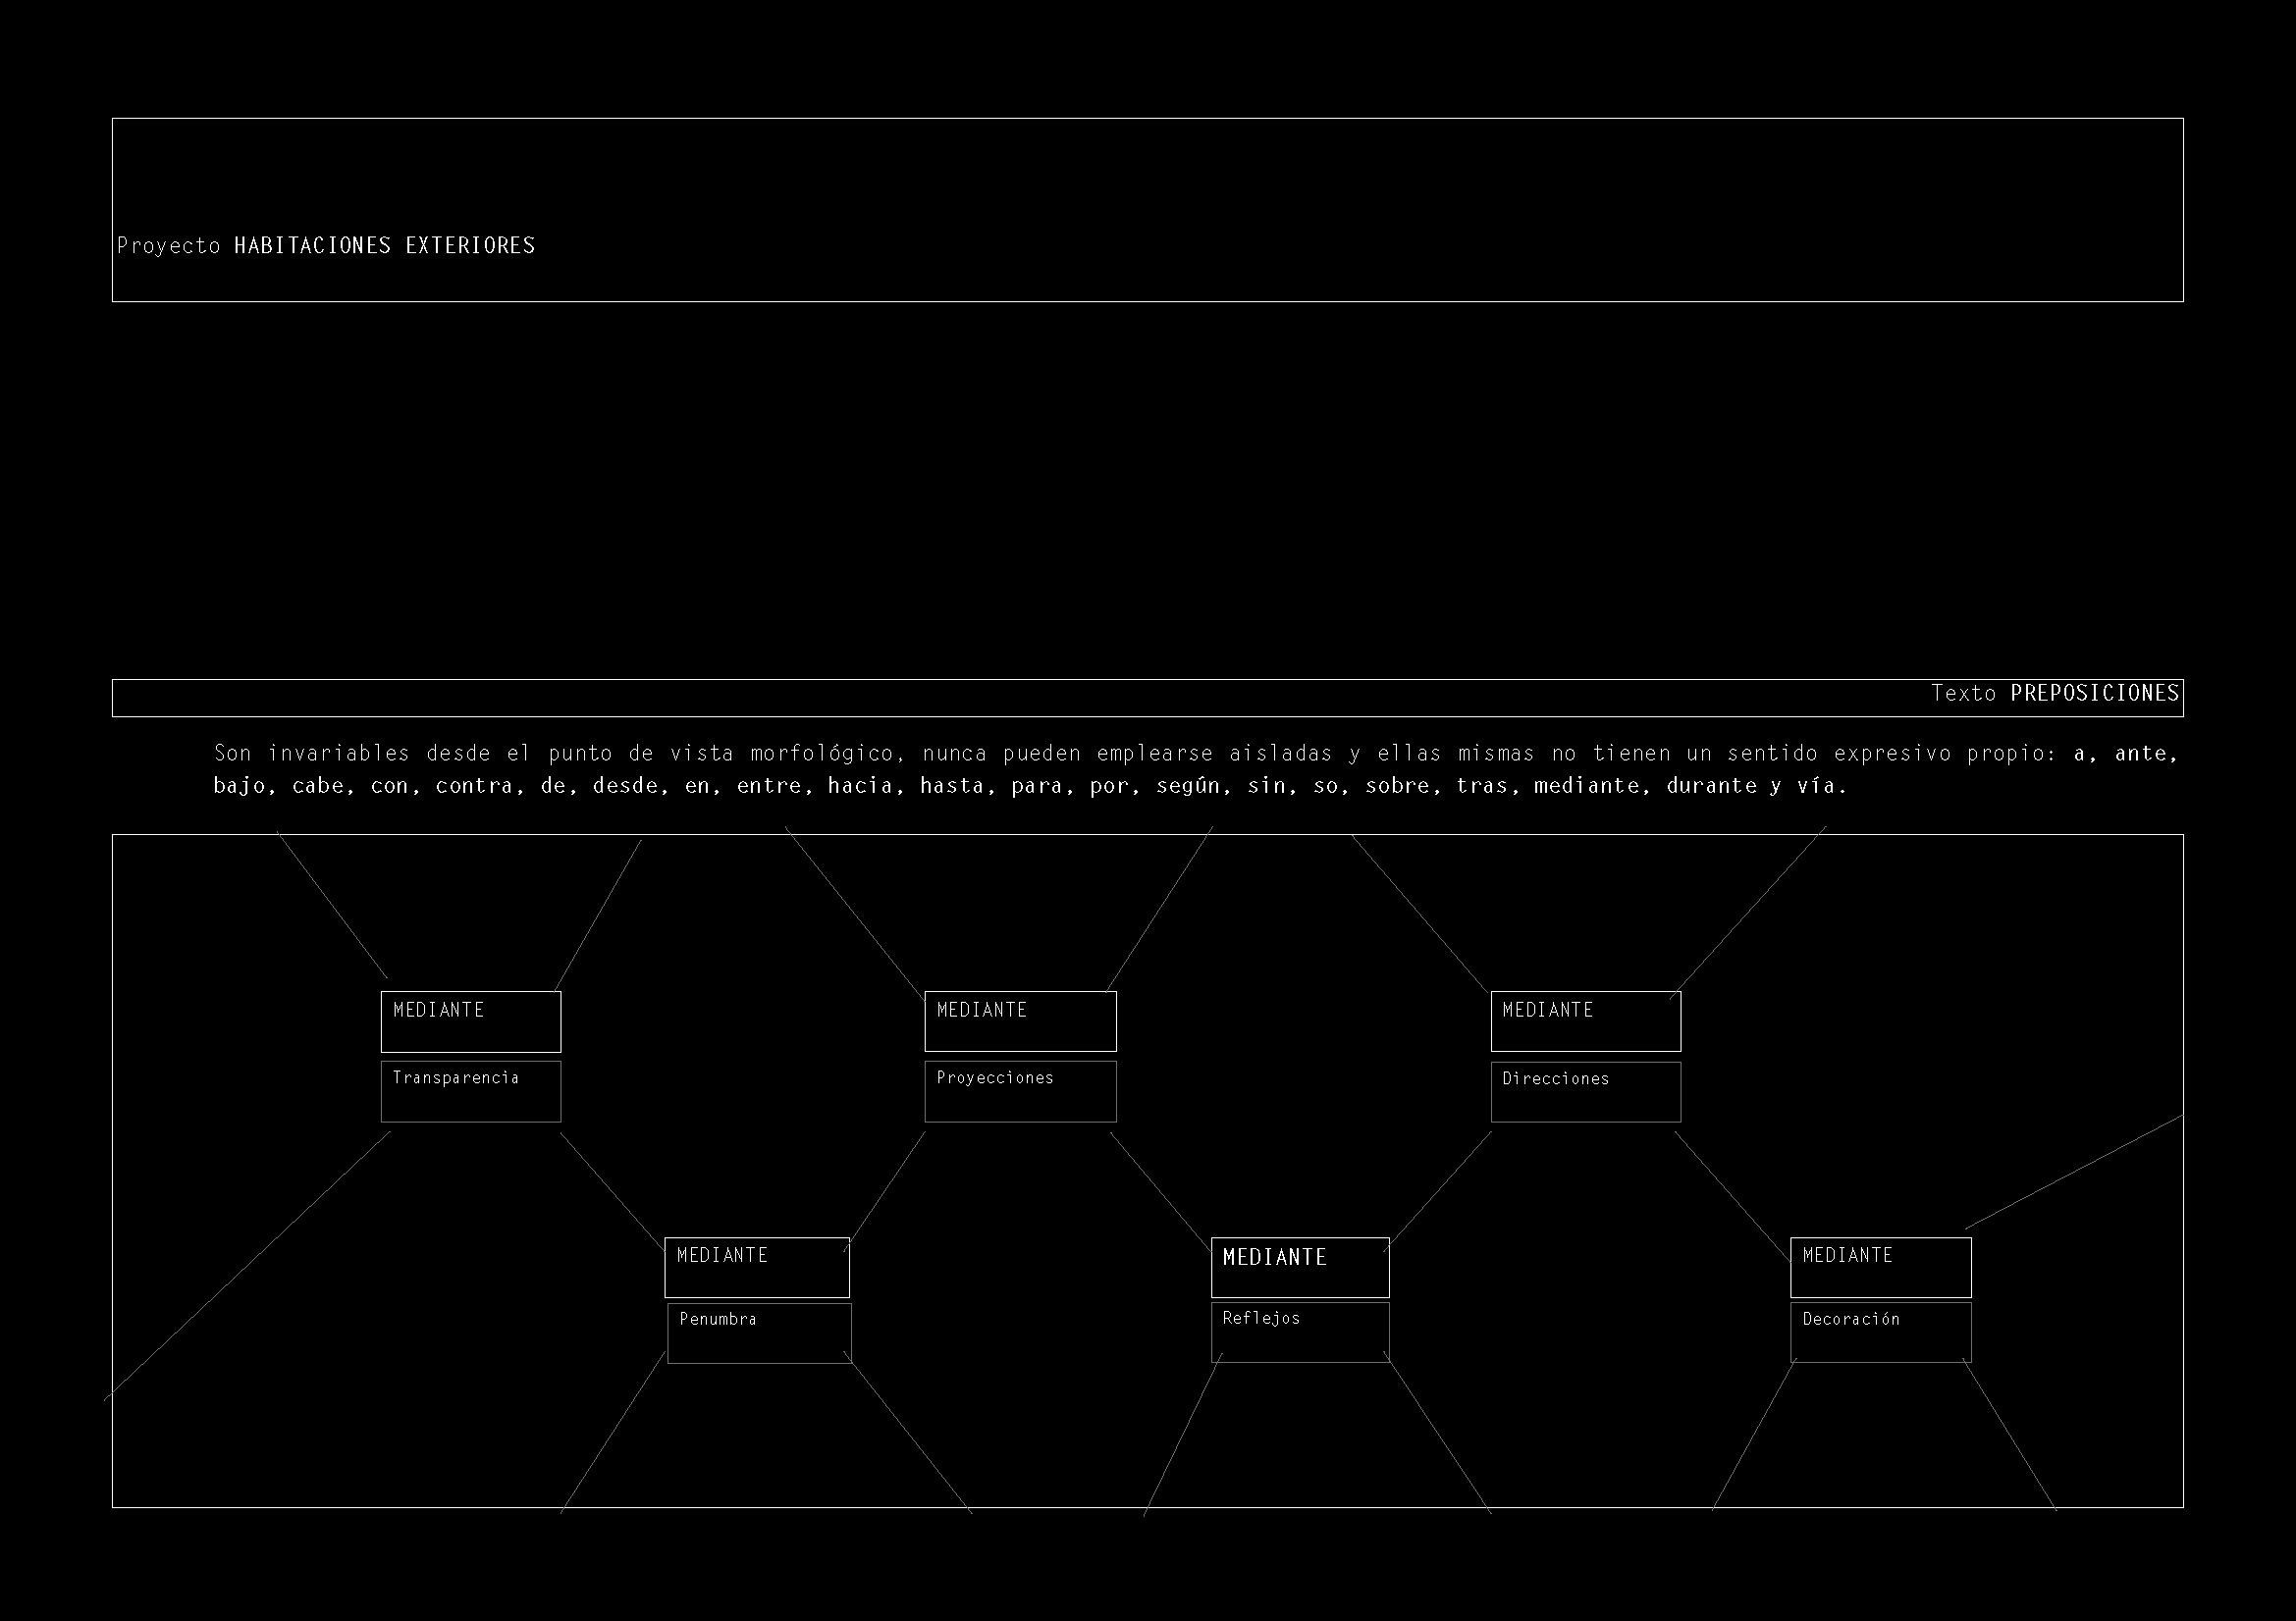Click the MEDIANTE box above Decoración
The height and width of the screenshot is (1621, 2296).
click(1880, 1267)
